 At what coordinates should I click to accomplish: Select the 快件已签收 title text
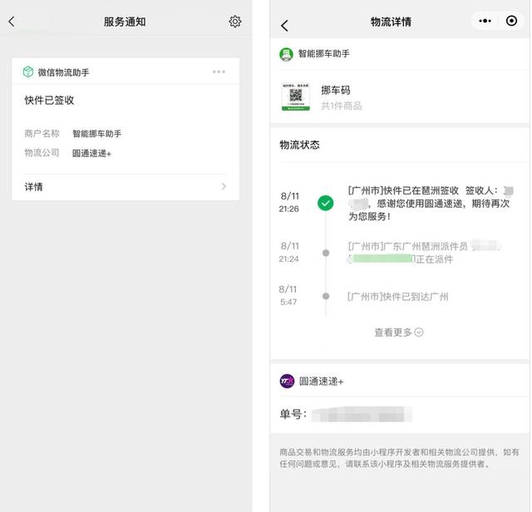49,100
